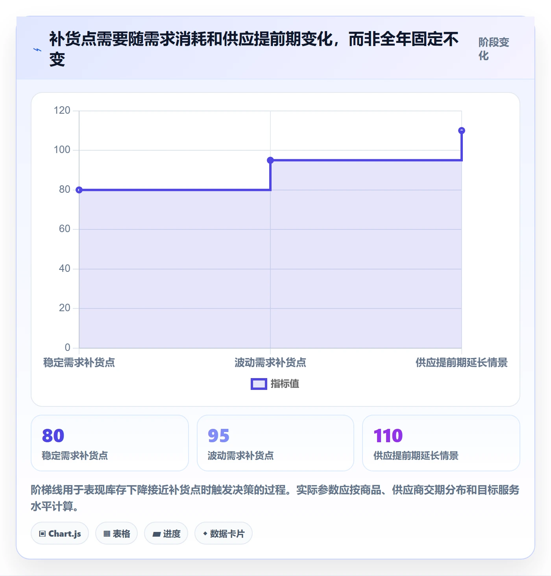Toggle the 指标值 legend swatch
The image size is (551, 576).
coord(259,384)
